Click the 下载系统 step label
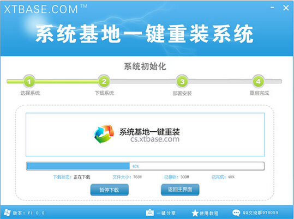This screenshot has height=219, width=294. pyautogui.click(x=104, y=93)
